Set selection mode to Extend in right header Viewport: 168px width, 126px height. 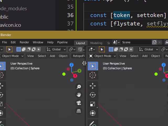click(x=116, y=49)
